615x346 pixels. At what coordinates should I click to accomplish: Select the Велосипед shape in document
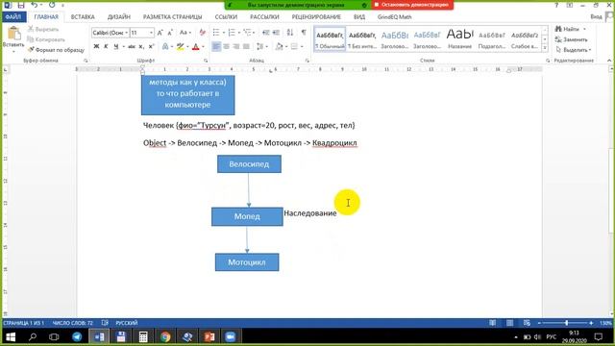[250, 164]
